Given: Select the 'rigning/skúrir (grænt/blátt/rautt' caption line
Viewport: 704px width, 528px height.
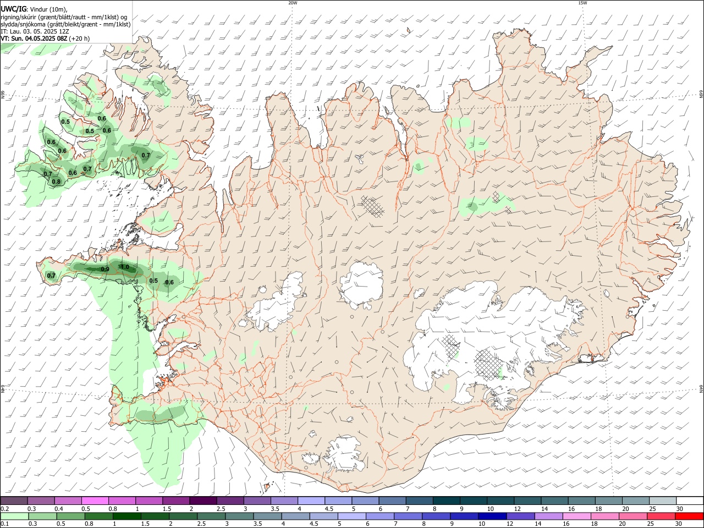Looking at the screenshot, I should [x=64, y=17].
